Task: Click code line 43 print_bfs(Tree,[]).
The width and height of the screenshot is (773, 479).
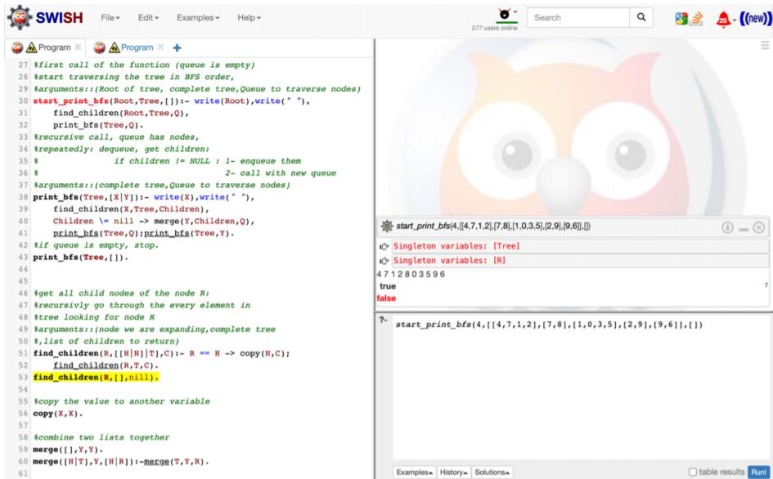Action: [x=80, y=257]
